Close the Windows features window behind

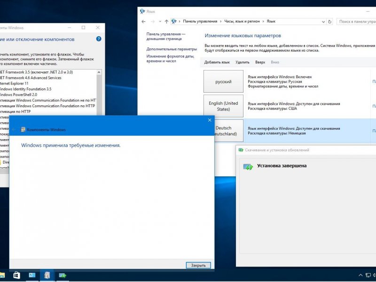pyautogui.click(x=98, y=28)
